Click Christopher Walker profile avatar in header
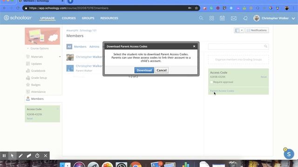This screenshot has width=298, height=167. [257, 18]
